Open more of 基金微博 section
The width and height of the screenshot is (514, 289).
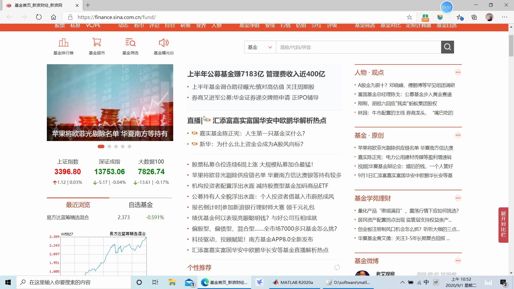(x=458, y=261)
